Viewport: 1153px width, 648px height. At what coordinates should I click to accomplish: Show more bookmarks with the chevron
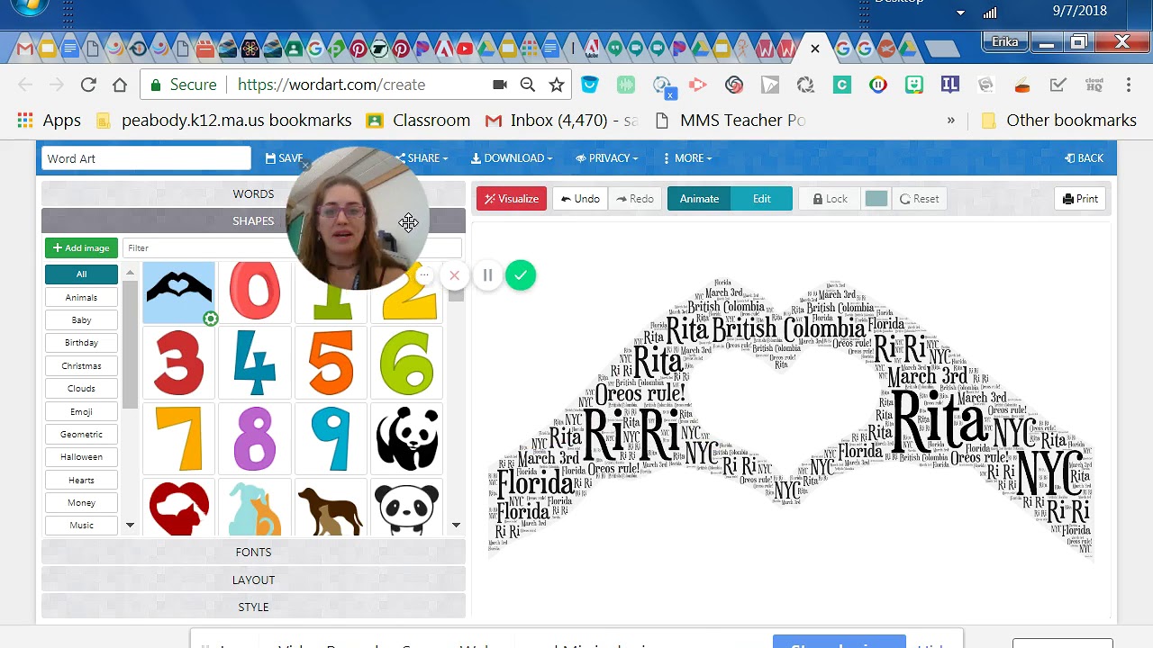click(x=950, y=120)
